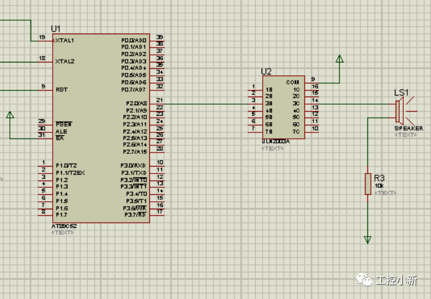
Task: Select the LS1 speaker symbol
Action: (400, 110)
